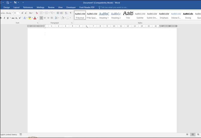Image resolution: width=201 pixels, height=138 pixels.
Task: Decrease the paragraph indent
Action: click(58, 13)
